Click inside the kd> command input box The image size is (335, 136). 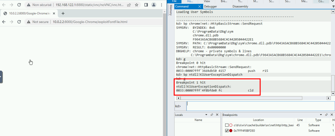click(x=260, y=106)
